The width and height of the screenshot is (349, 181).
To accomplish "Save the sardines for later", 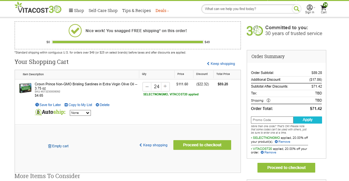I will click(x=48, y=105).
